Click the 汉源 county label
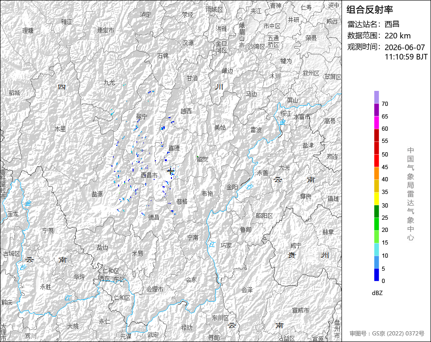The image size is (431, 342). click(x=188, y=43)
